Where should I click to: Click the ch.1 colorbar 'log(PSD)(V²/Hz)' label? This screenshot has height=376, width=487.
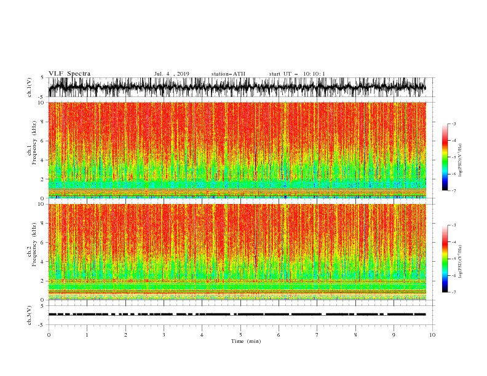[x=460, y=160]
